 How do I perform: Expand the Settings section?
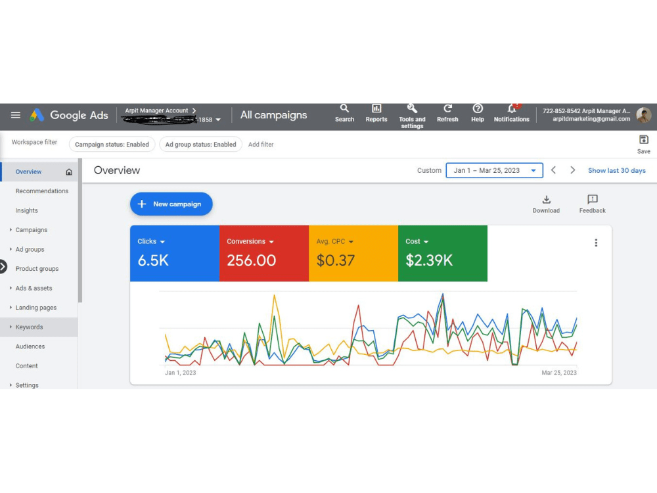click(11, 385)
